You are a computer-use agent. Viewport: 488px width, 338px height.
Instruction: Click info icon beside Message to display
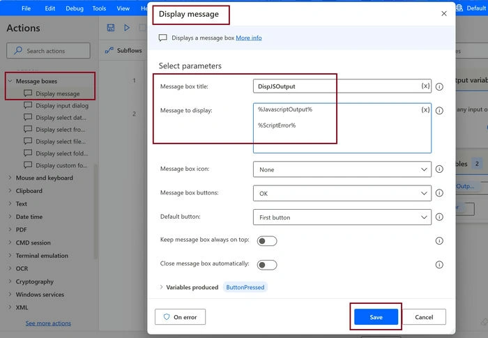point(439,111)
